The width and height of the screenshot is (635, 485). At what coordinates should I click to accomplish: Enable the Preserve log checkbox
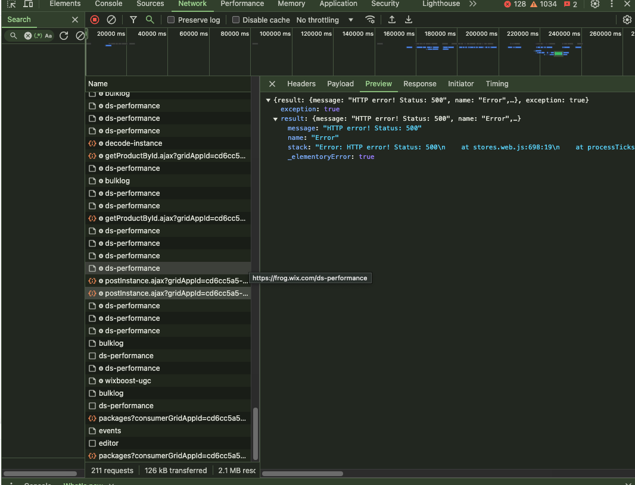pyautogui.click(x=172, y=20)
